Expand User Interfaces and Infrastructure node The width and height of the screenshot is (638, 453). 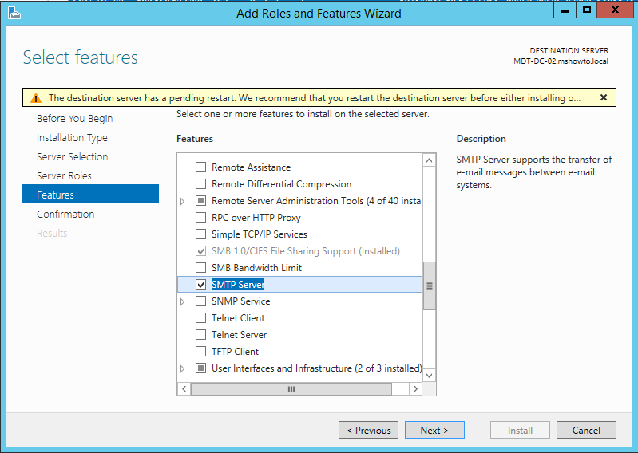tap(182, 368)
